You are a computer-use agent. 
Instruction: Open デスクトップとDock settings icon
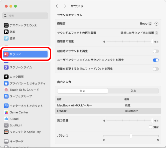tap(6, 25)
